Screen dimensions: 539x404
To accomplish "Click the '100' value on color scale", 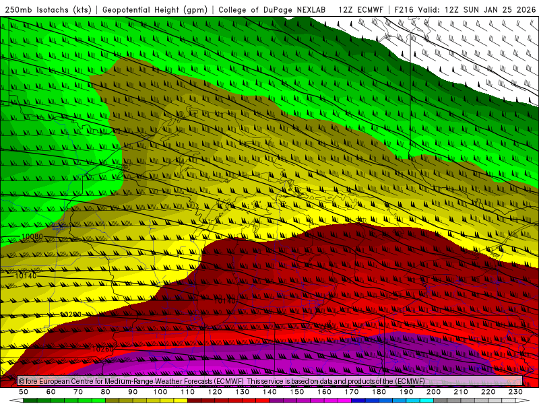I will click(160, 392).
